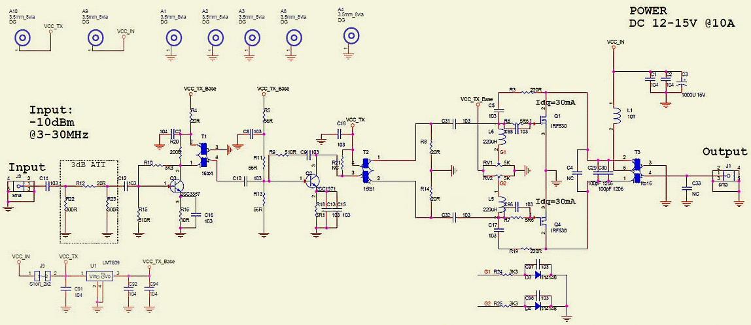751x325 pixels.
Task: Click the L1 10T inductor coil
Action: (614, 118)
